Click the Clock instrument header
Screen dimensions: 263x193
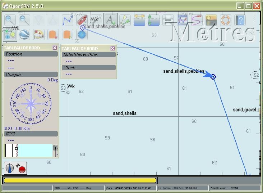click(88, 68)
